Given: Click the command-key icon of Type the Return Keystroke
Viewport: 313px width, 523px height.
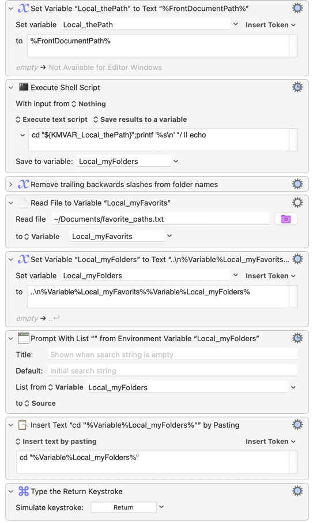Looking at the screenshot, I should [23, 491].
